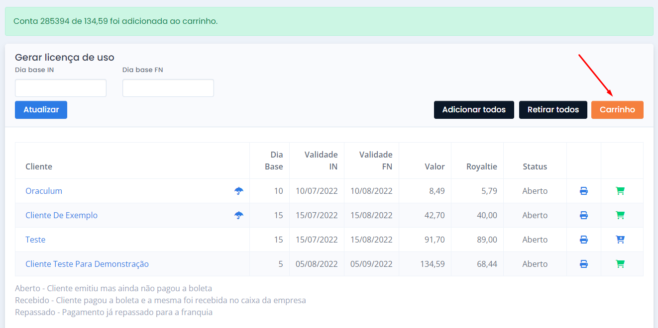Image resolution: width=658 pixels, height=328 pixels.
Task: Click the cart icon for Cliente Teste Para Demonstração
Action: click(620, 264)
